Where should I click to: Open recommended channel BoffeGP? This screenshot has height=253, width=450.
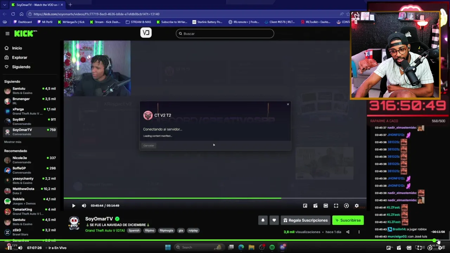pos(30,170)
